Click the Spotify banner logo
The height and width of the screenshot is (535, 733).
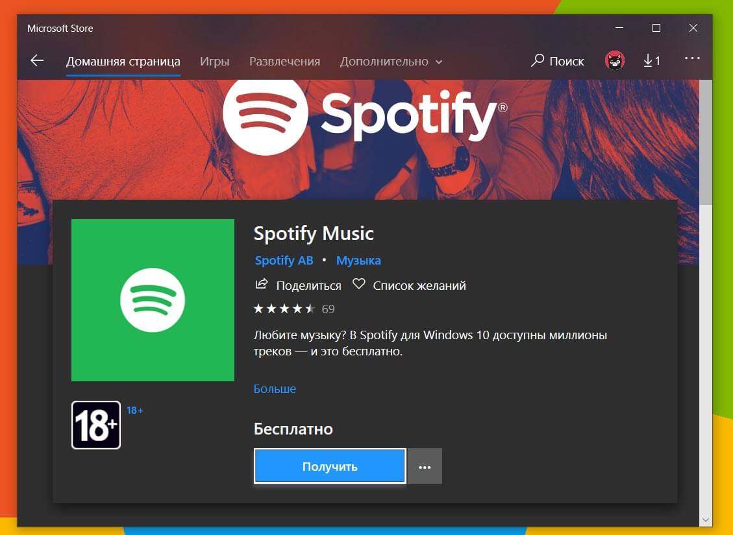click(x=365, y=117)
